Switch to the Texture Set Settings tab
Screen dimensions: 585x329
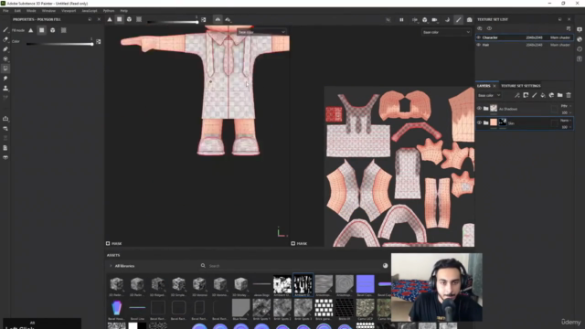point(520,86)
